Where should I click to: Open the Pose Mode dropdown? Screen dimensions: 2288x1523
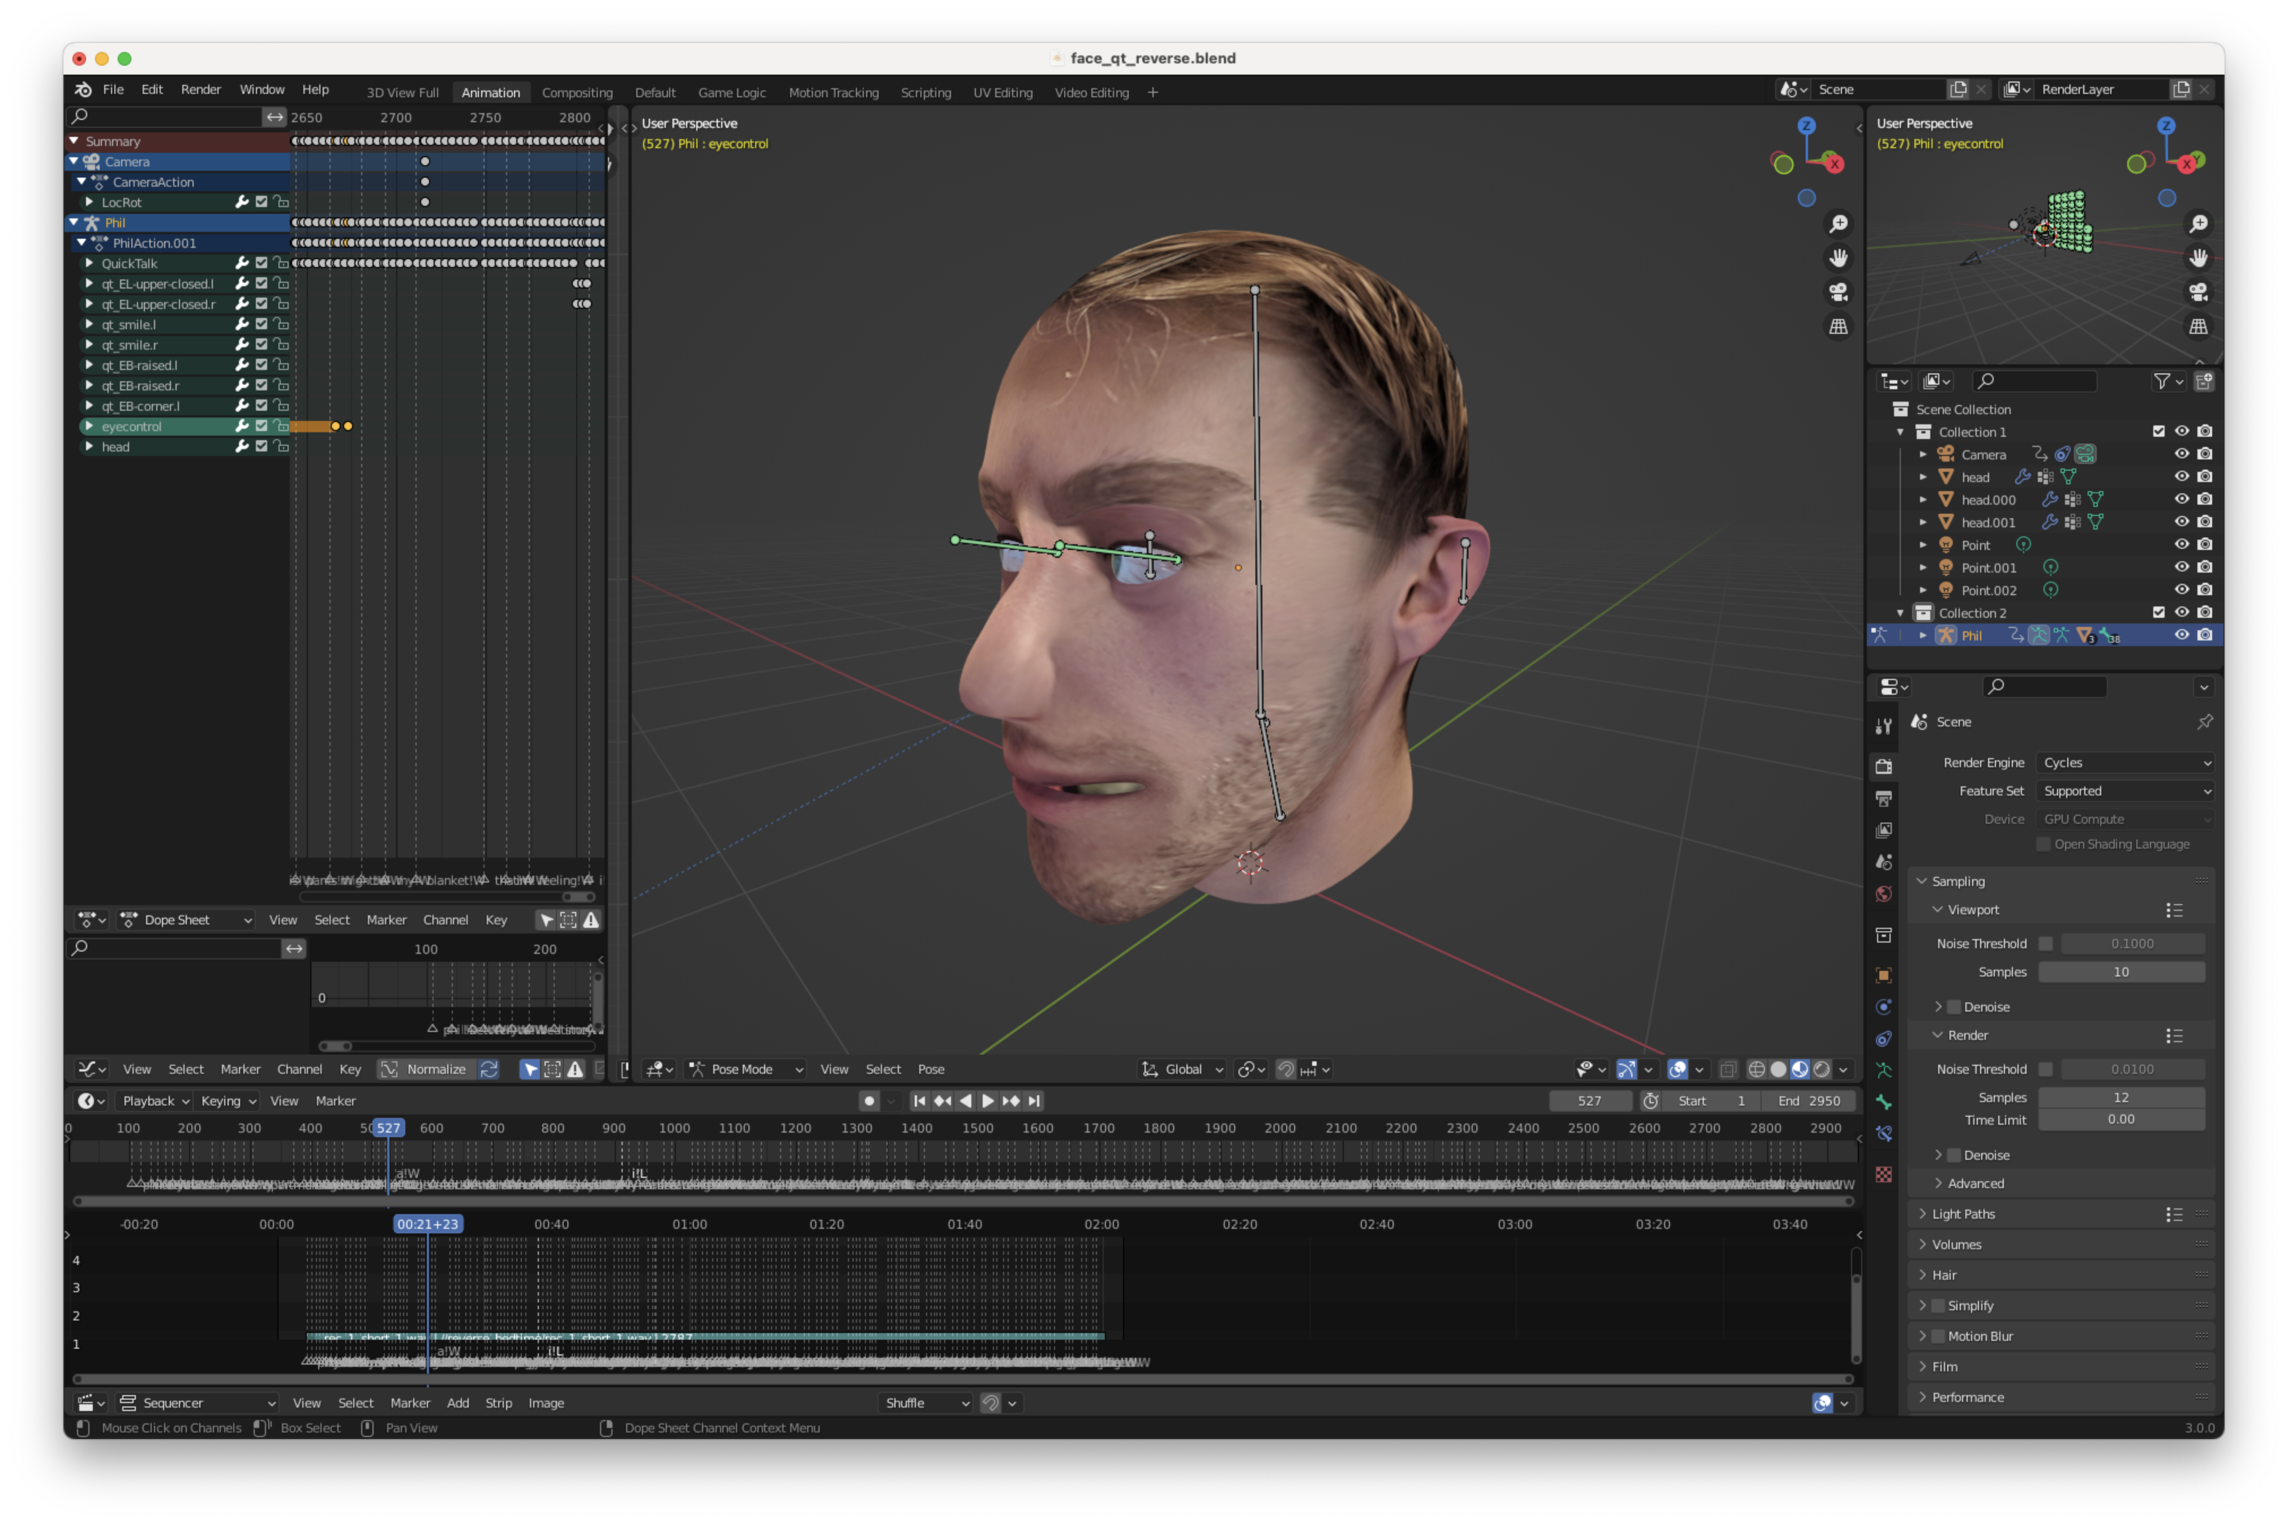tap(746, 1069)
